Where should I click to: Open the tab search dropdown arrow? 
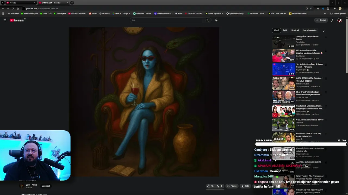pyautogui.click(x=2, y=3)
